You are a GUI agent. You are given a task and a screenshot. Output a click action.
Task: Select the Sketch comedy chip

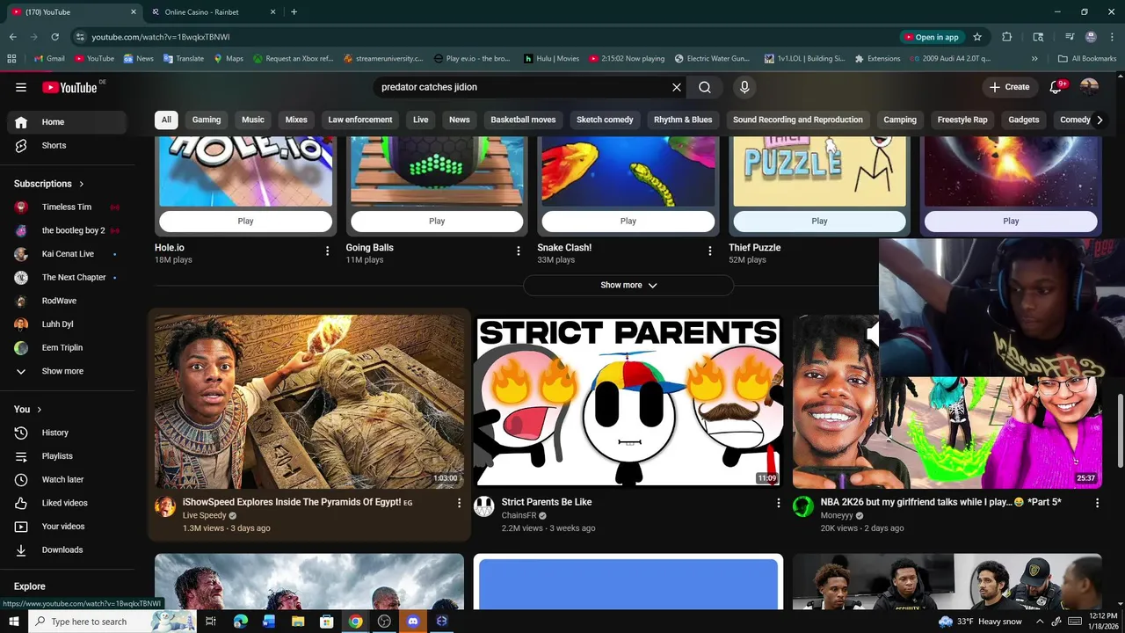pyautogui.click(x=605, y=120)
